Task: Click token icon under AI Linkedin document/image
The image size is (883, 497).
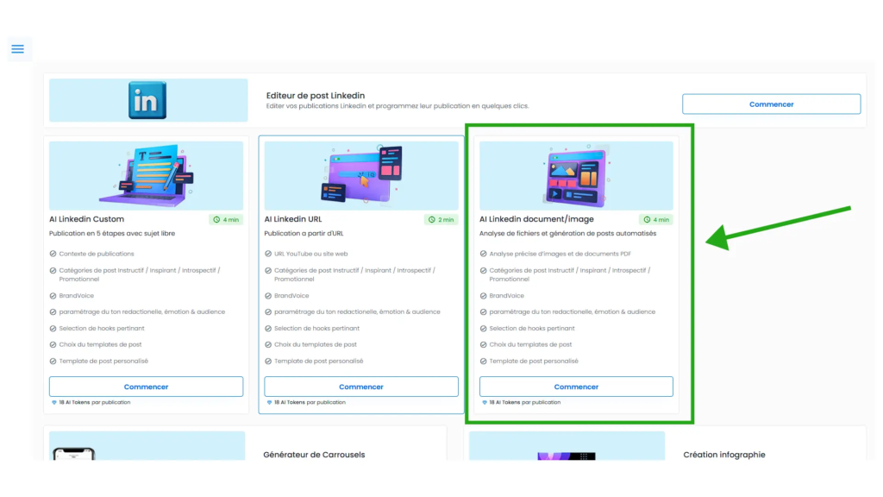Action: 485,402
